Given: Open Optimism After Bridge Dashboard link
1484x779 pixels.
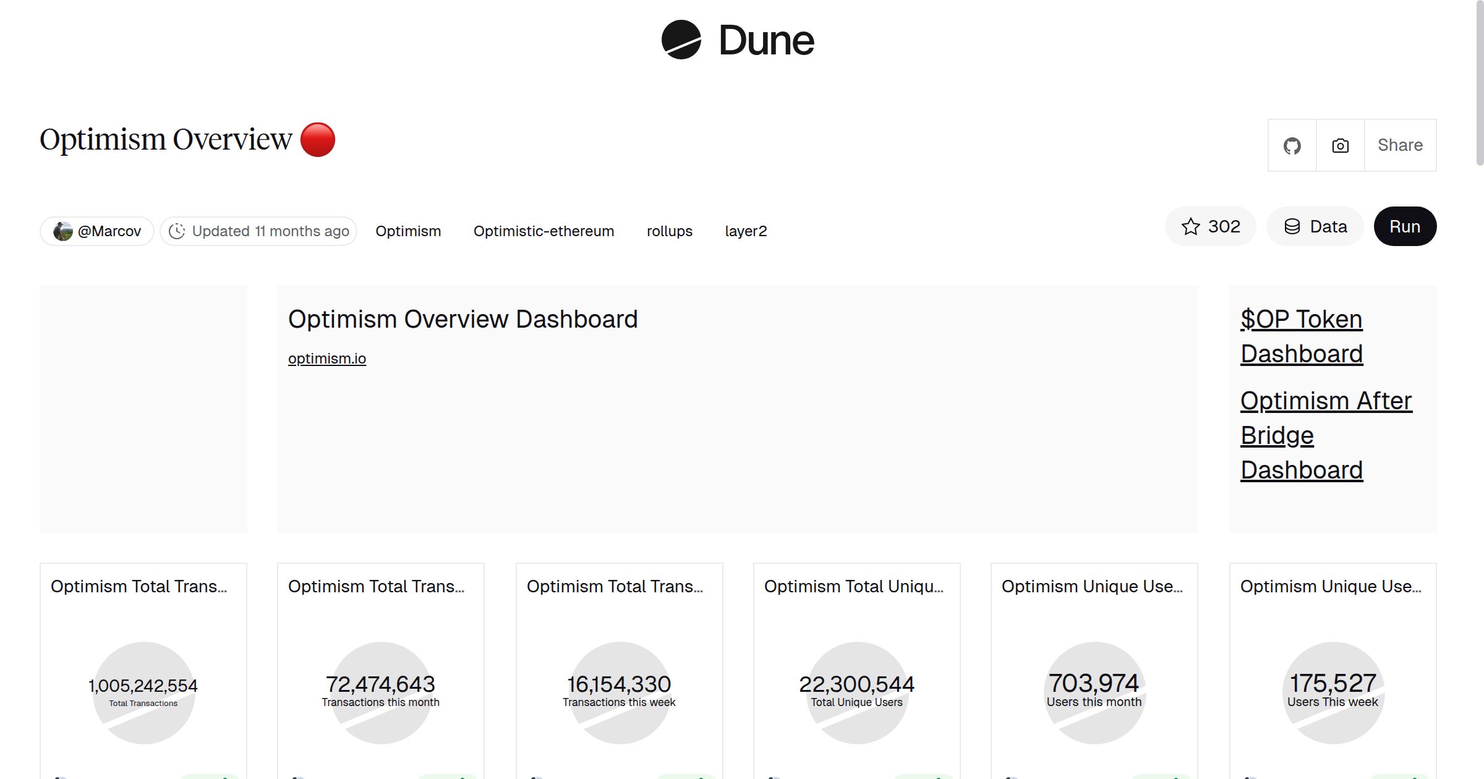Looking at the screenshot, I should point(1326,435).
